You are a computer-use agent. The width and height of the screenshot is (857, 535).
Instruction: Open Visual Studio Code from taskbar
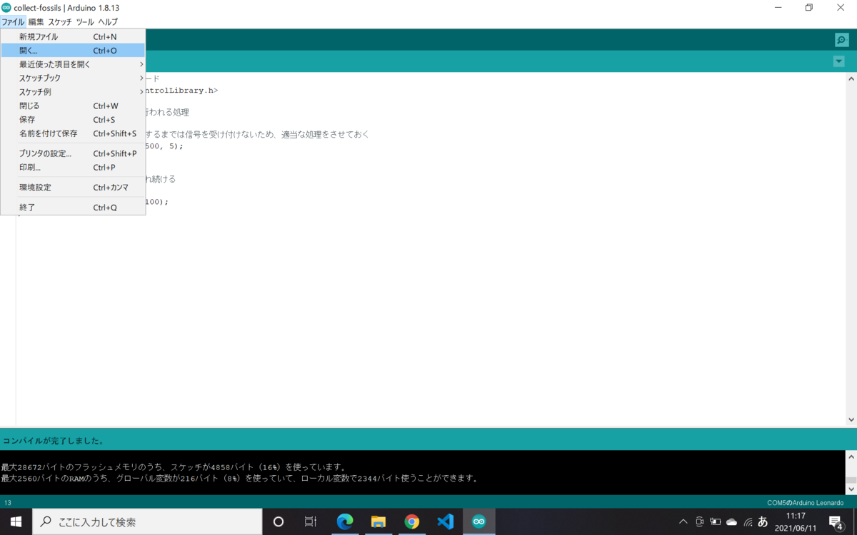tap(446, 522)
